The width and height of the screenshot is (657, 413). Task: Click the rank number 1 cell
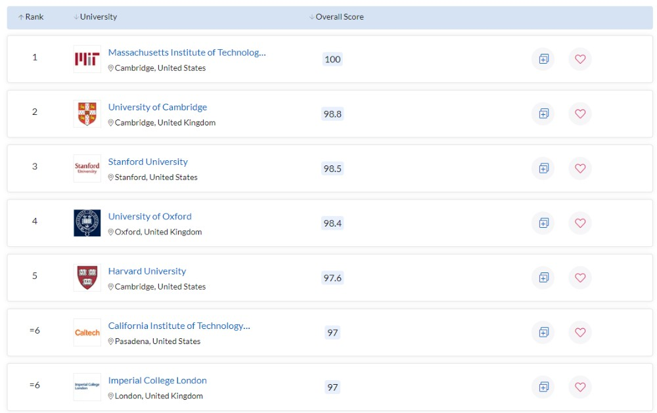pos(35,57)
